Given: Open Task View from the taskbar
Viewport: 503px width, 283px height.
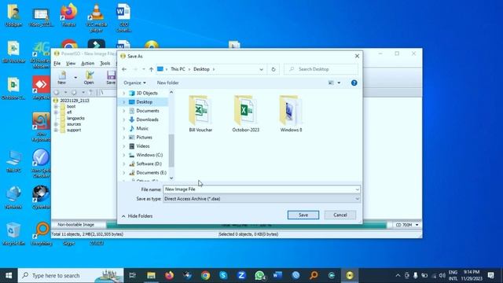Looking at the screenshot, I should click(x=132, y=275).
